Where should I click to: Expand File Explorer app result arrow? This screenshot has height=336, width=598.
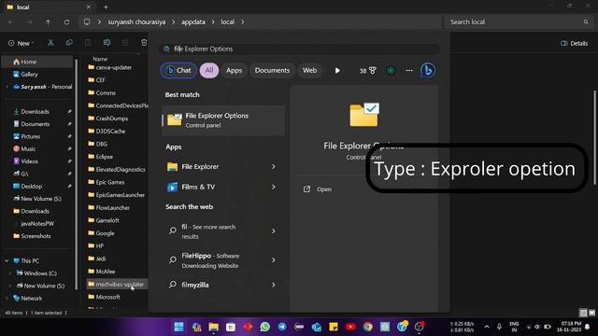(x=274, y=166)
